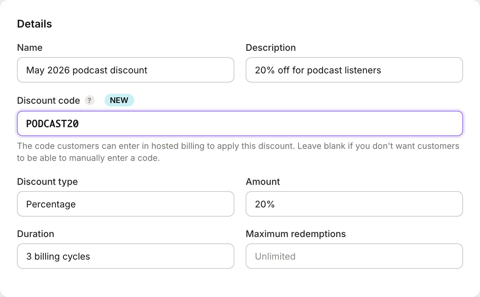480x297 pixels.
Task: Click the NEW badge next to Discount code
Action: tap(119, 100)
